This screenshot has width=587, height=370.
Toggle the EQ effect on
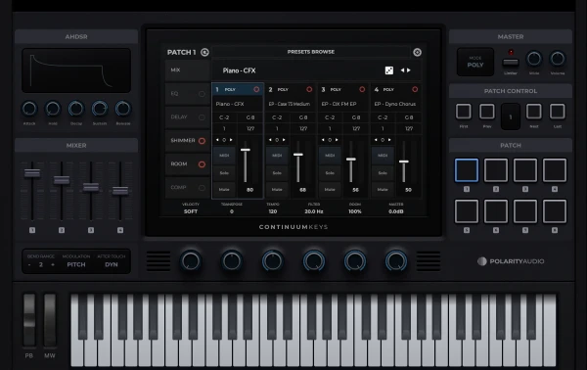coord(202,94)
